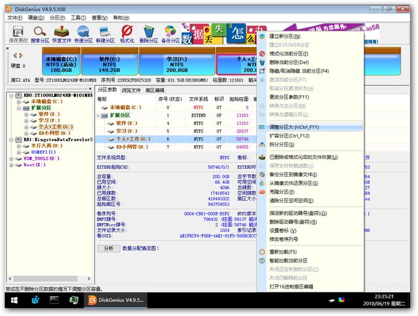Viewport: 418px width, 316px height.
Task: Click the 格式化 format toolbar icon
Action: (x=127, y=33)
